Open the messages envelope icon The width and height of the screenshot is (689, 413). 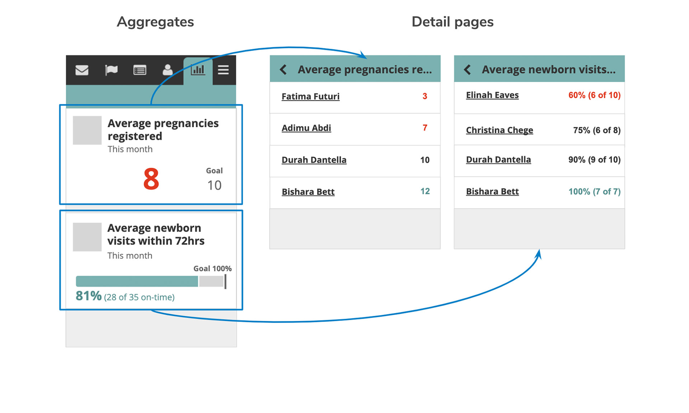pyautogui.click(x=82, y=70)
